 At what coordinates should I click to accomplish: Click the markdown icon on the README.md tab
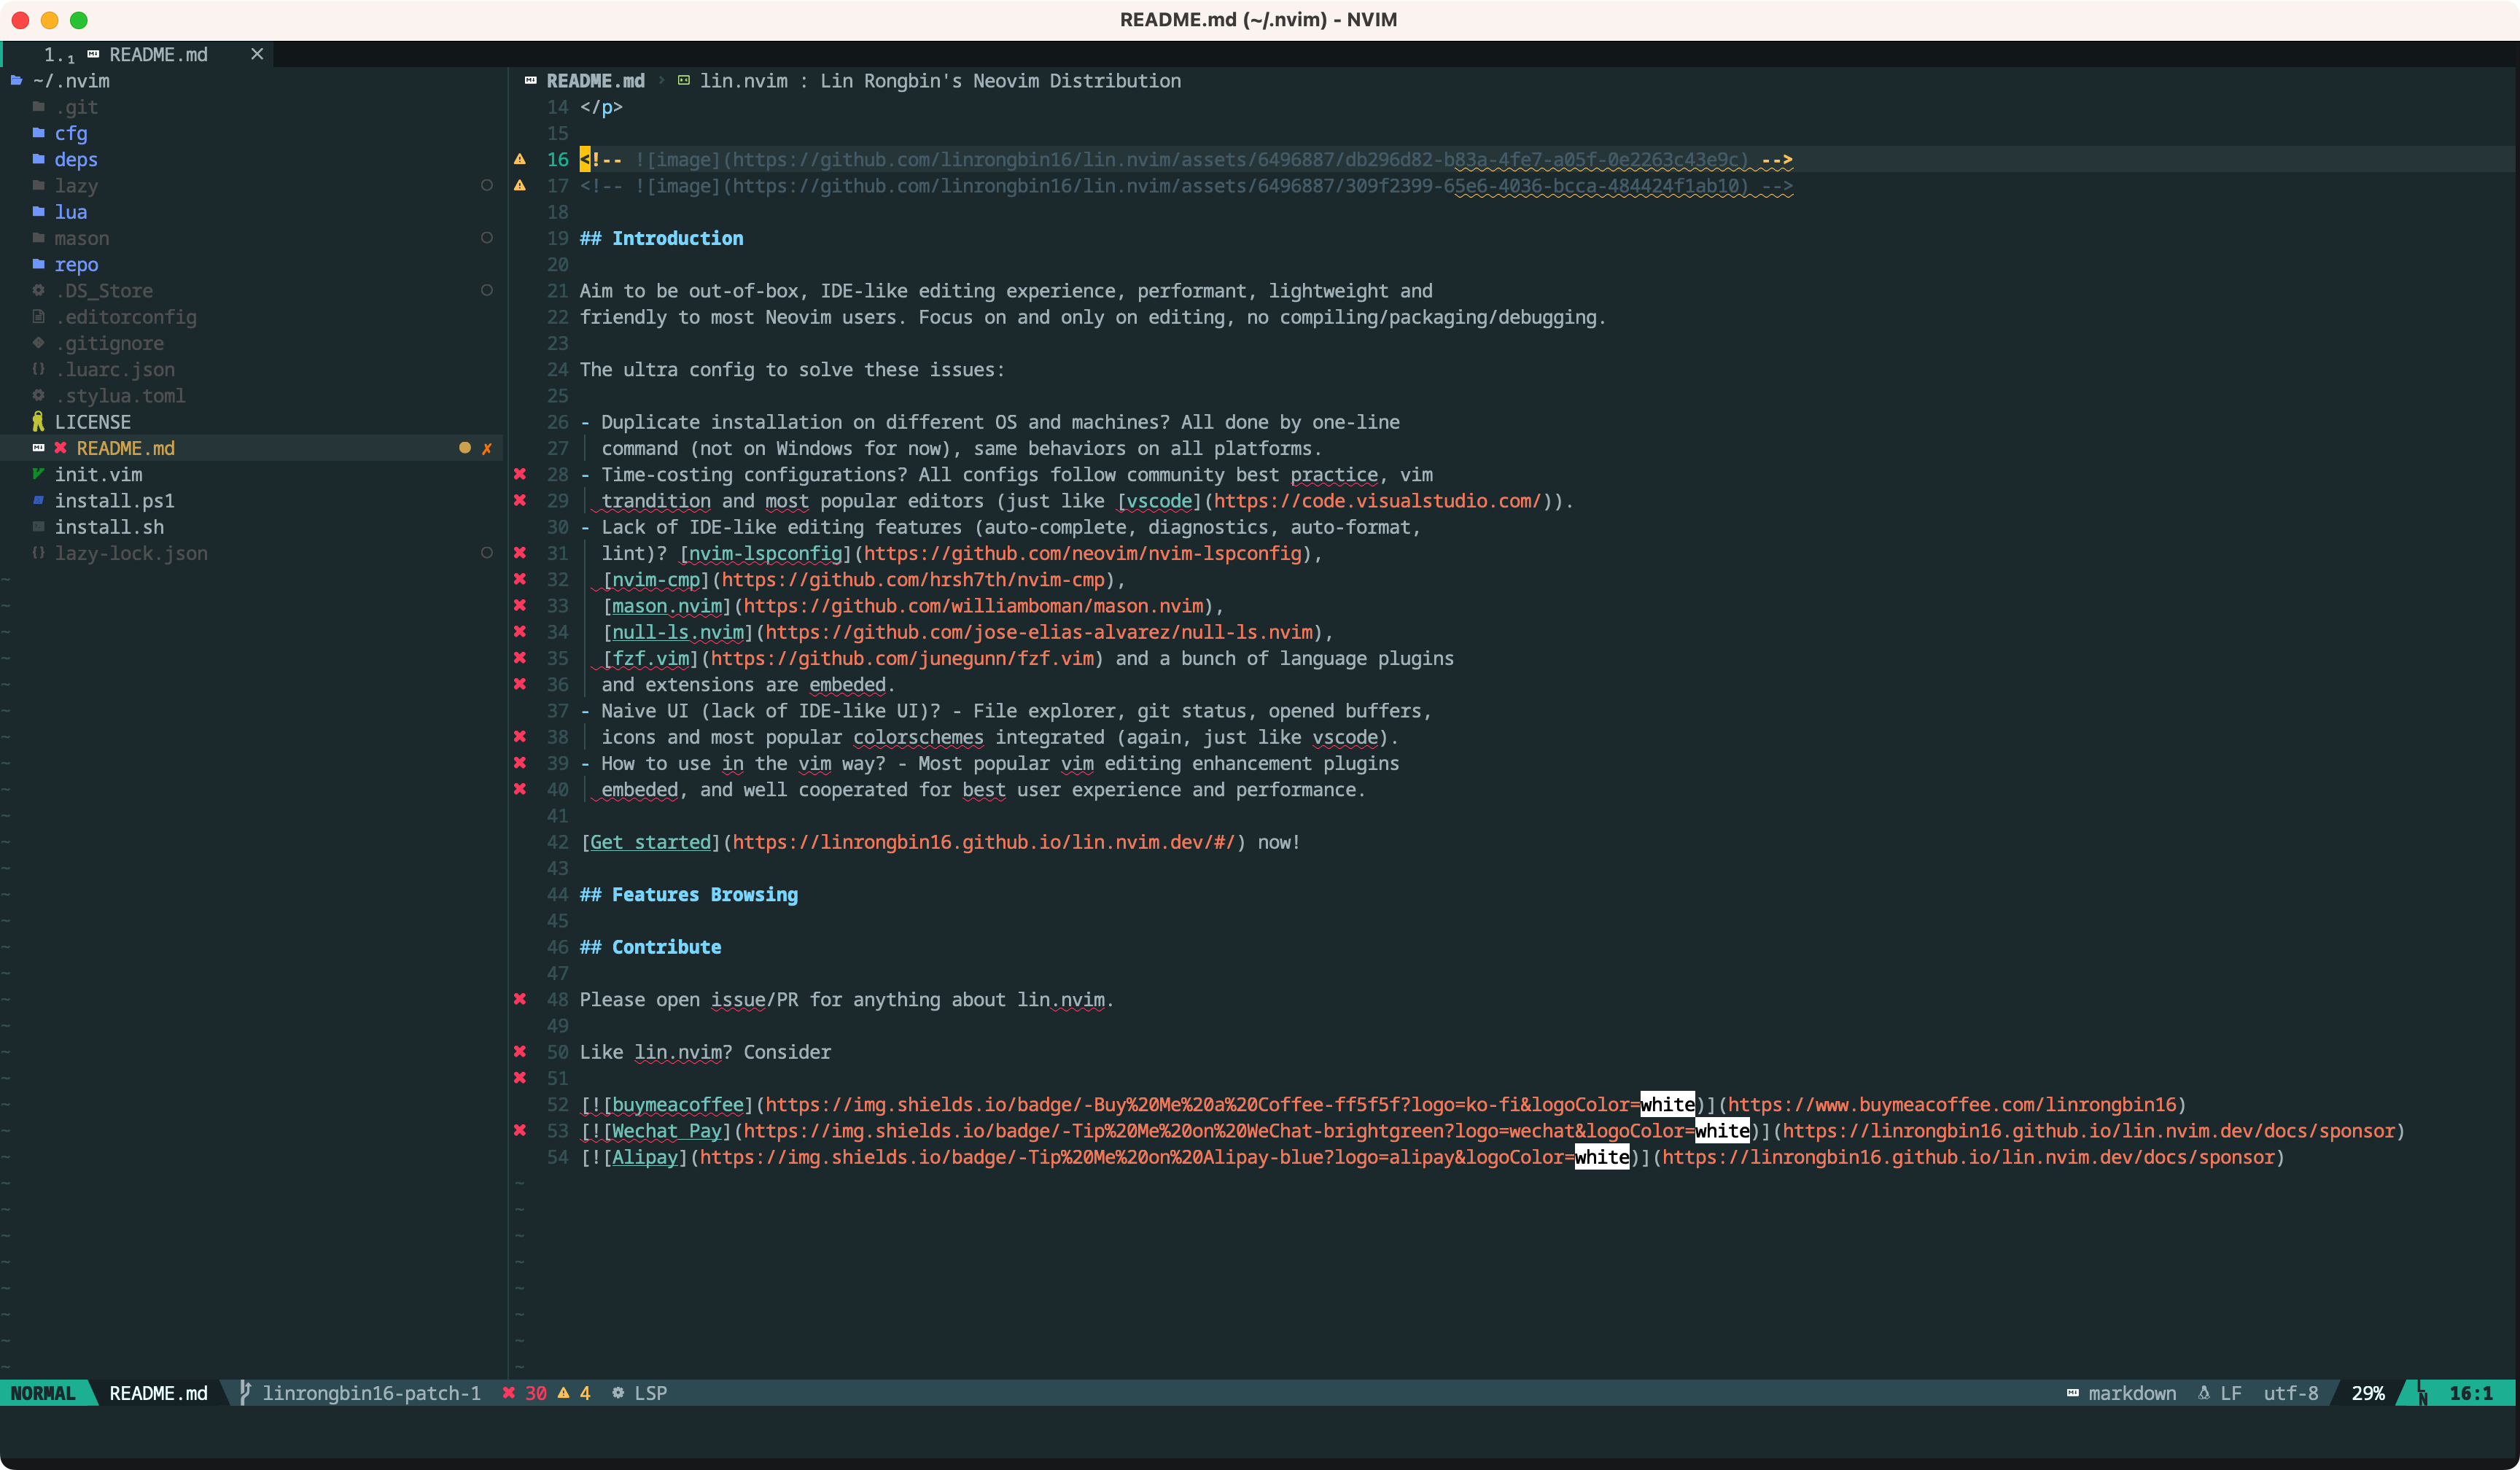(93, 55)
